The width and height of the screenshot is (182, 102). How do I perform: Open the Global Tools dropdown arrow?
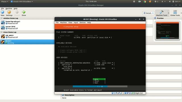[x=181, y=13]
